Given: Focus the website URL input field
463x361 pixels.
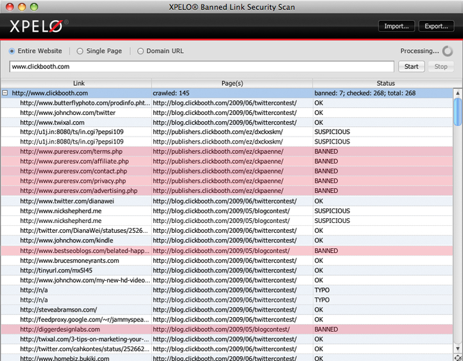Looking at the screenshot, I should coord(202,66).
